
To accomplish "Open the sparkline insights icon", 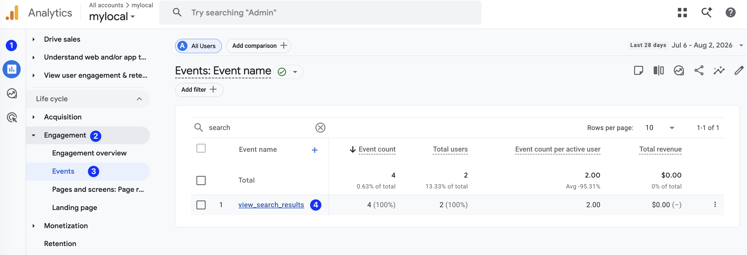I will point(719,70).
